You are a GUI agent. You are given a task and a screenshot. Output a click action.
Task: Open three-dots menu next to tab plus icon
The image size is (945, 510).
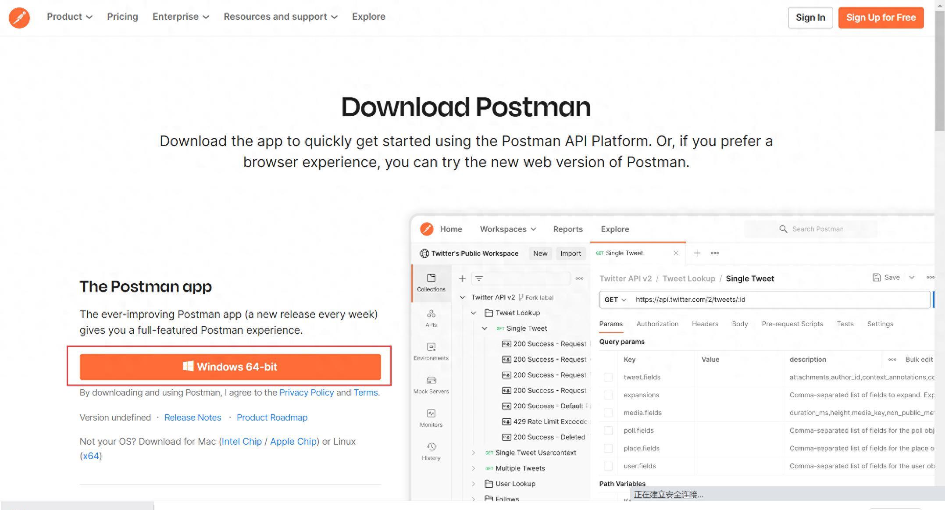tap(715, 253)
